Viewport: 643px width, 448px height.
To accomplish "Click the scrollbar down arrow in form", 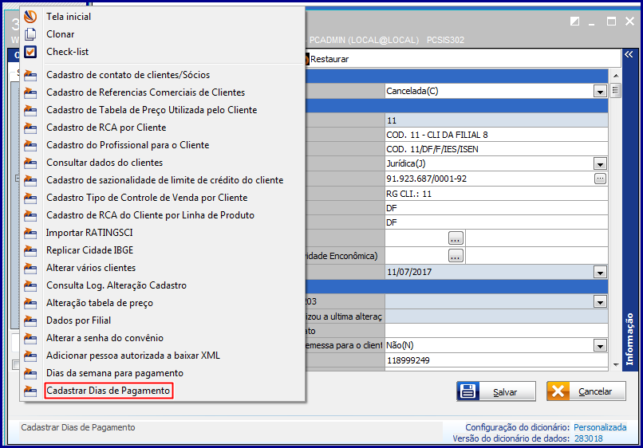I will point(616,364).
